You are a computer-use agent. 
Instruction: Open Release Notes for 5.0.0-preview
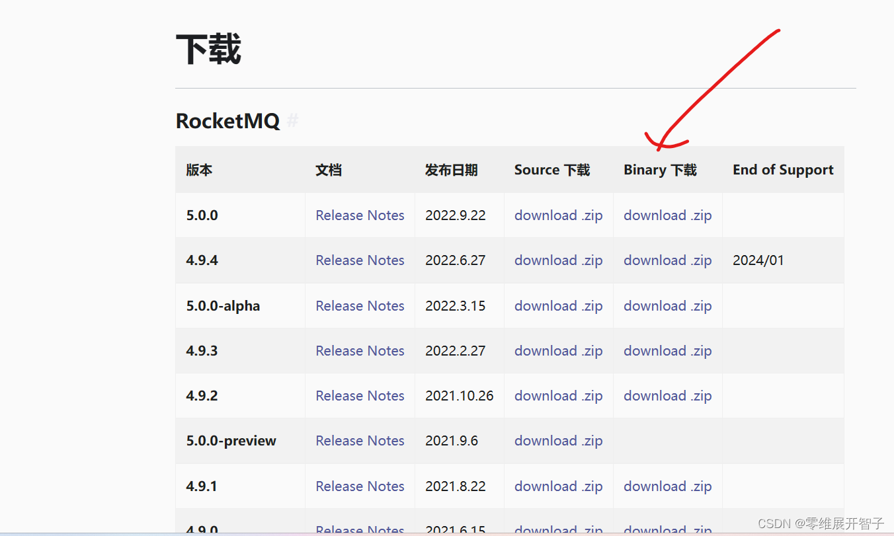pos(360,440)
